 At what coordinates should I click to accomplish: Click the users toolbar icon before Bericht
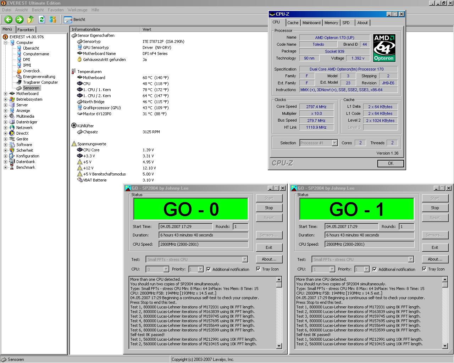tap(53, 19)
